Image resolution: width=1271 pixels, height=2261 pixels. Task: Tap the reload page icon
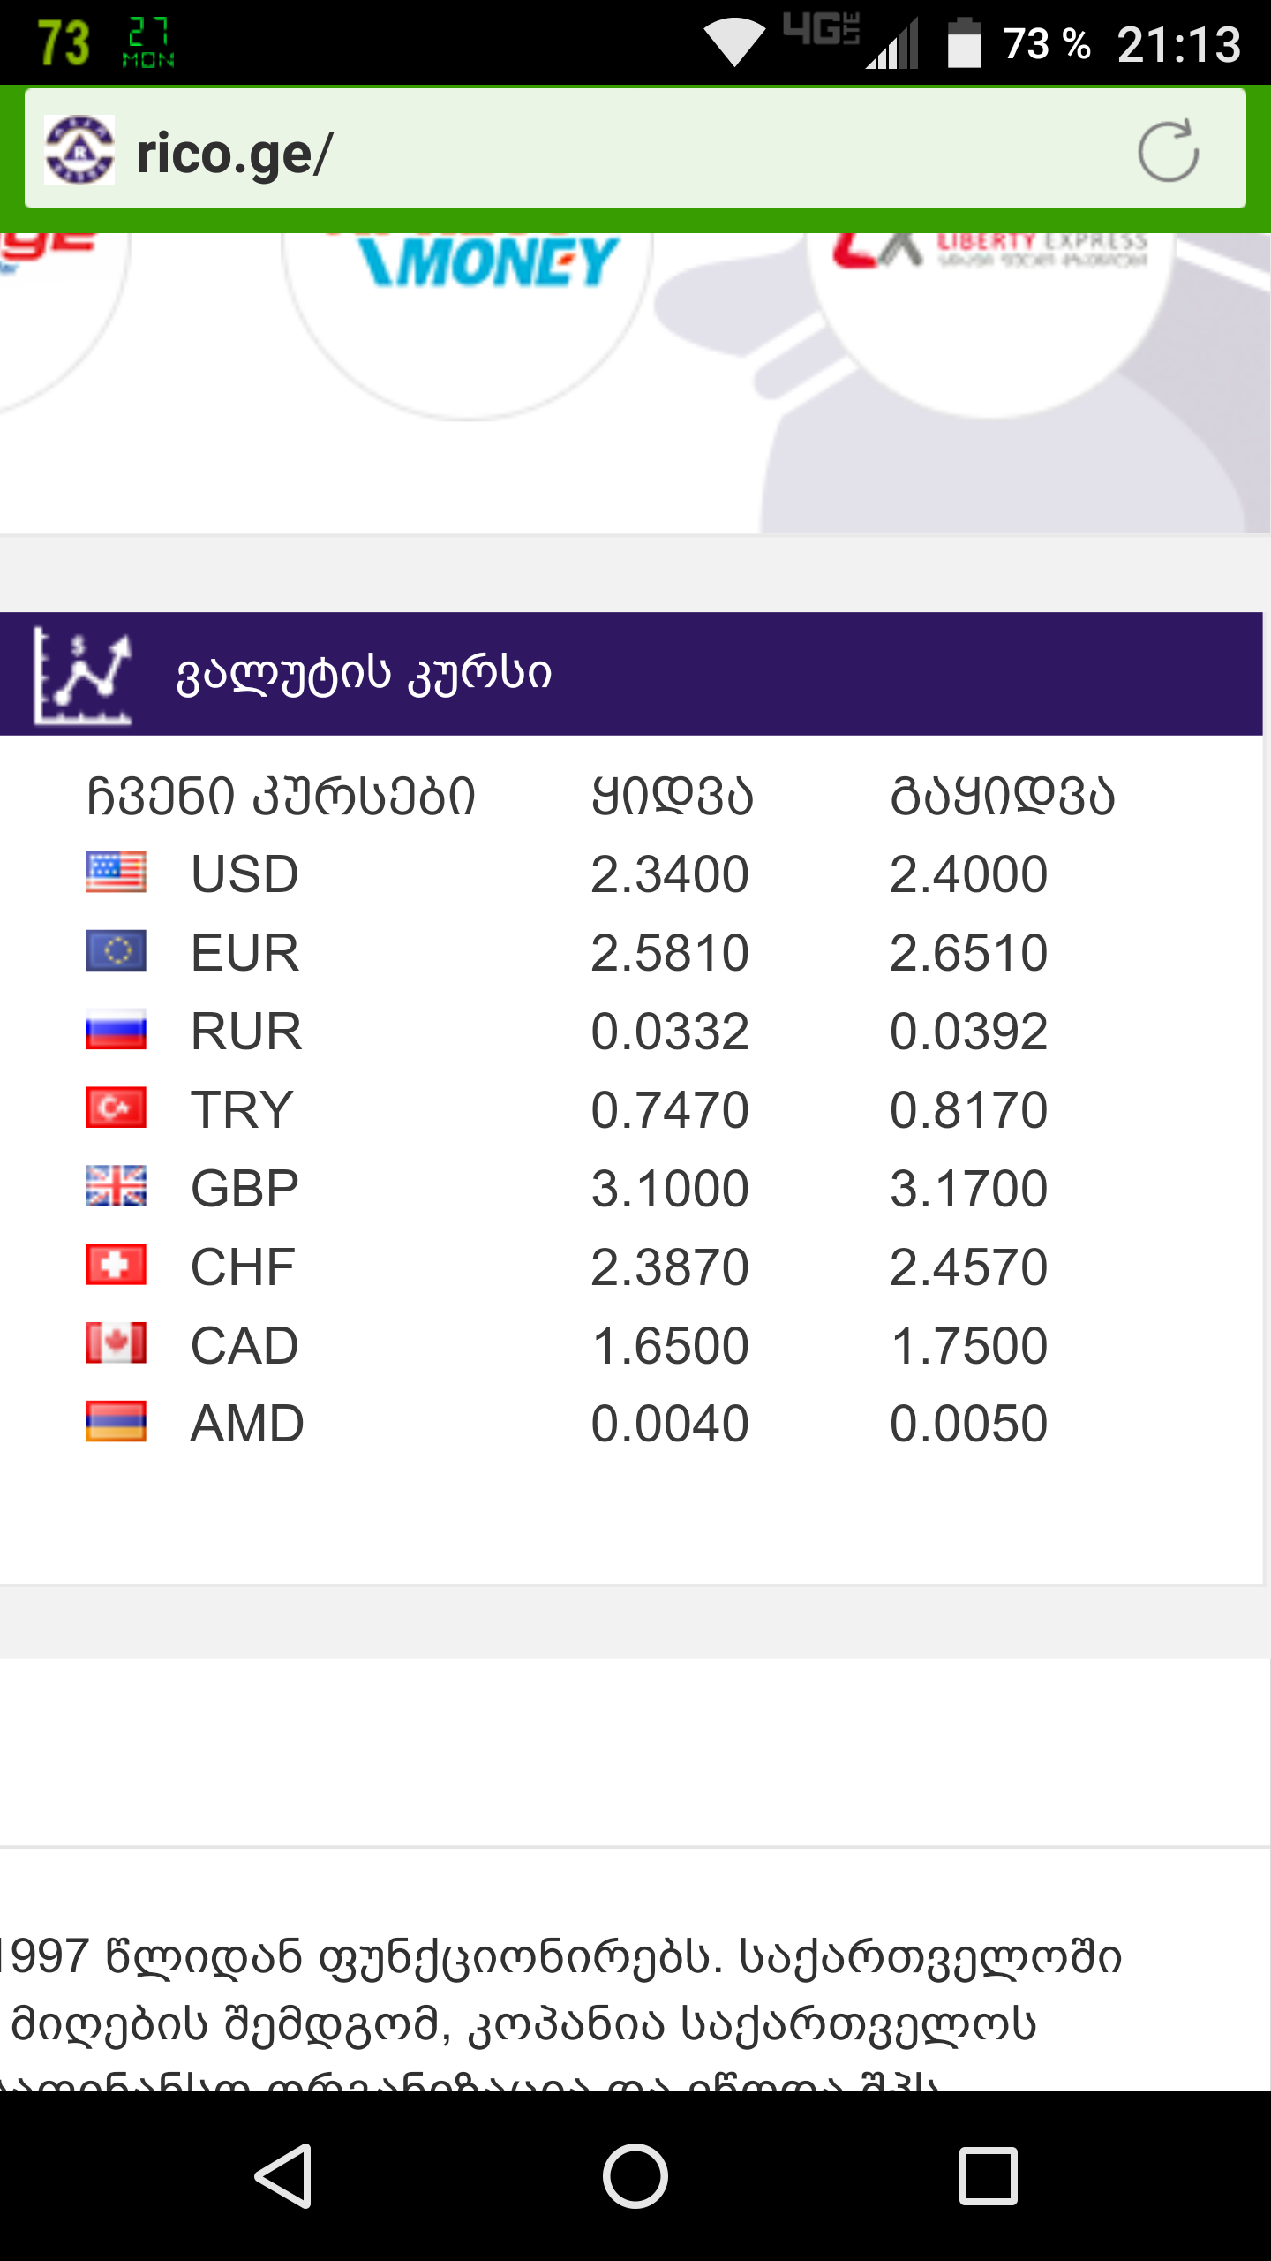click(1168, 151)
